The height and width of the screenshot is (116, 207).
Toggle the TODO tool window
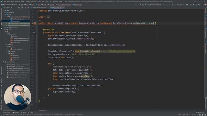[31, 113]
